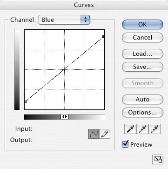
Task: Click the Channel popup stepper arrows
Action: 85,20
